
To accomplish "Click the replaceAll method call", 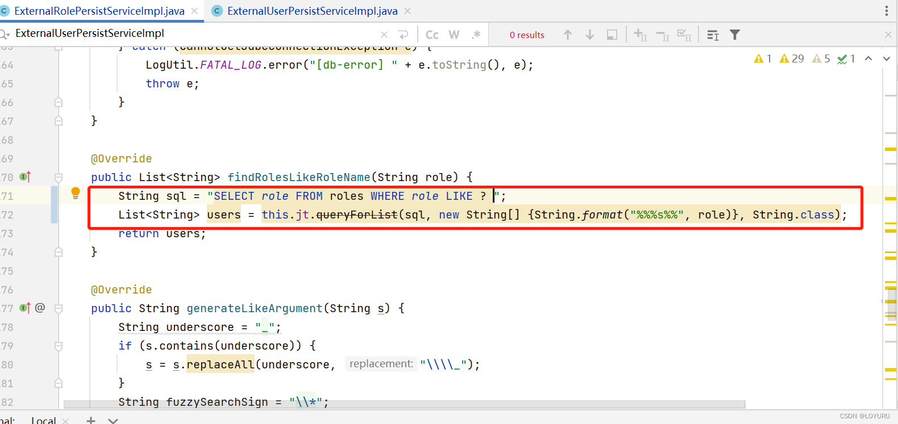I will [x=221, y=364].
